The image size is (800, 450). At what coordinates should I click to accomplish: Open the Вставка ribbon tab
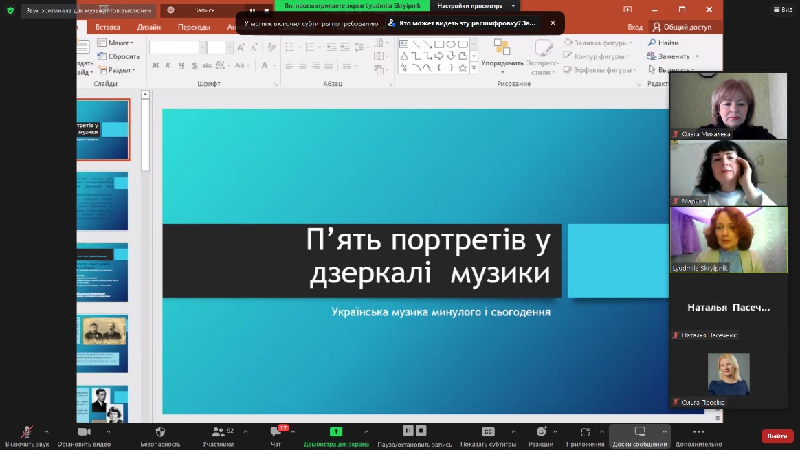(108, 27)
